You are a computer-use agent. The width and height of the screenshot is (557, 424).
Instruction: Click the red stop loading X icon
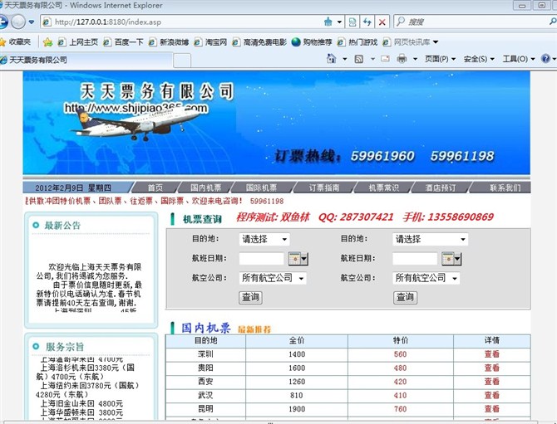click(x=382, y=22)
